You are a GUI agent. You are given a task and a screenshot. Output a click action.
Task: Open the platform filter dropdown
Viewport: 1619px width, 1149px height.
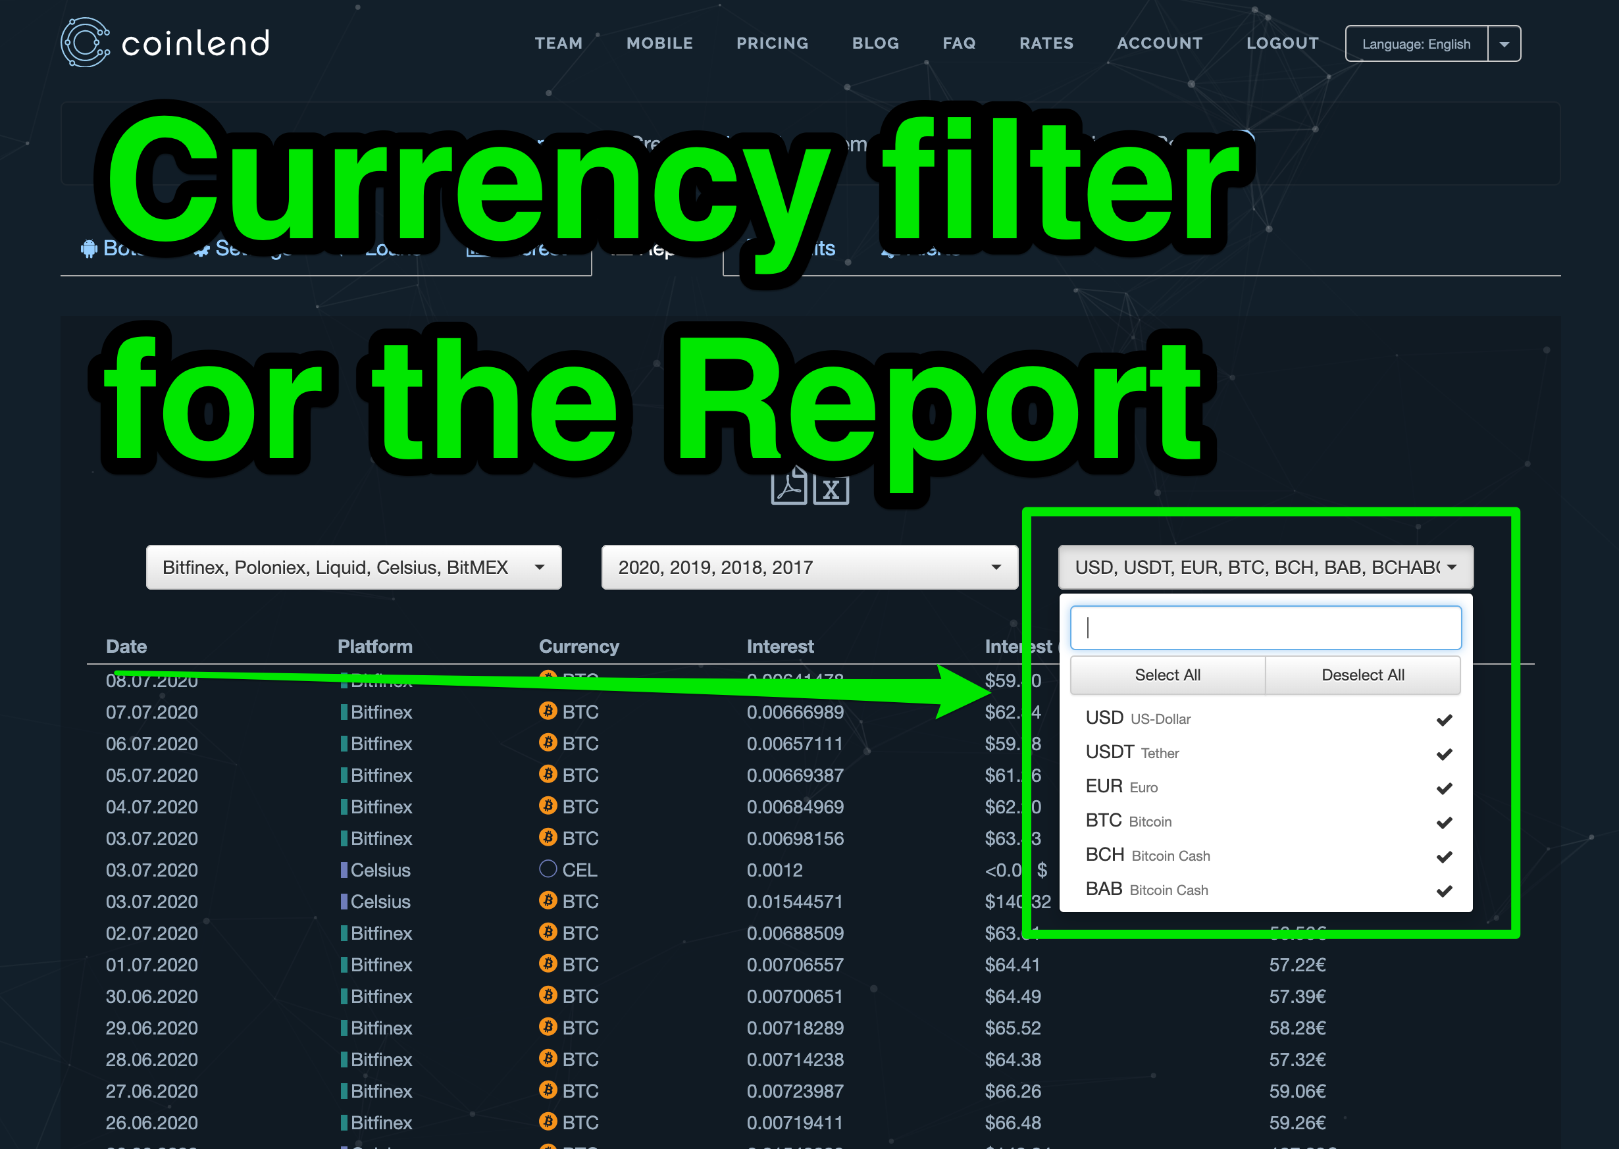pos(353,567)
